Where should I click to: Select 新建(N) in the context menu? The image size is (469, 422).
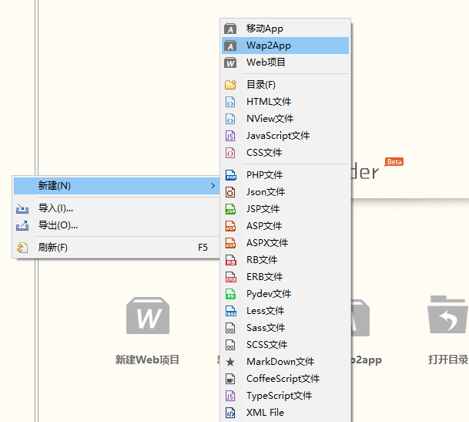click(116, 186)
